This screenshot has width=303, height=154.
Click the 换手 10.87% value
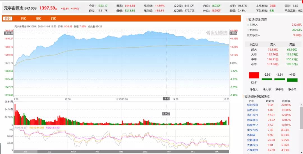pyautogui.click(x=242, y=6)
